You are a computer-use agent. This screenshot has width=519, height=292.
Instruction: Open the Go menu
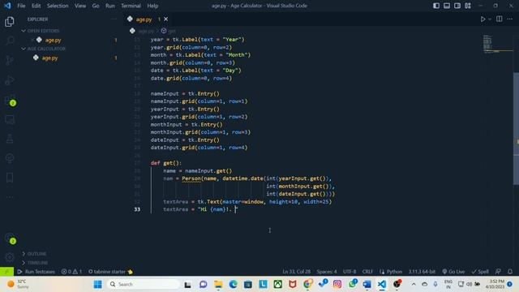tap(96, 6)
